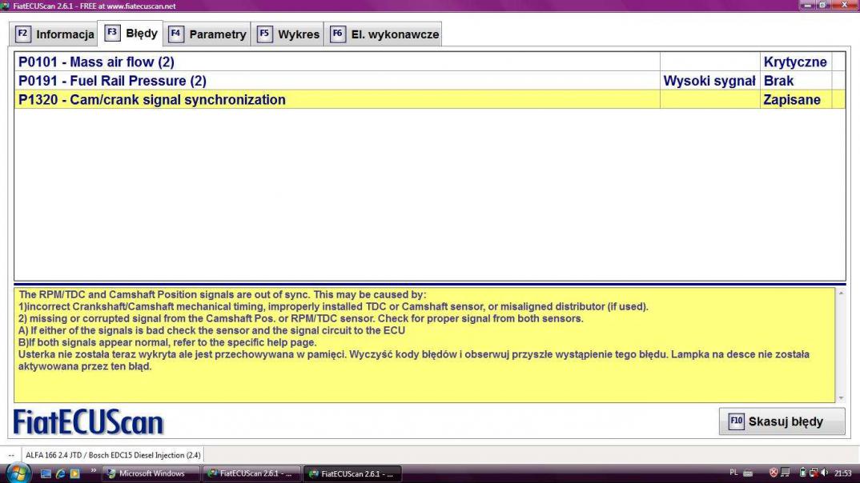Click the active FiatECUScan taskbar button

click(352, 473)
